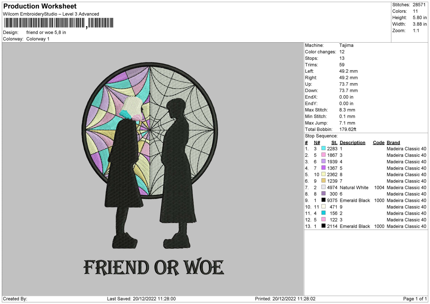The height and width of the screenshot is (304, 430).
Task: Click the Zoom value 1:1
Action: (416, 31)
